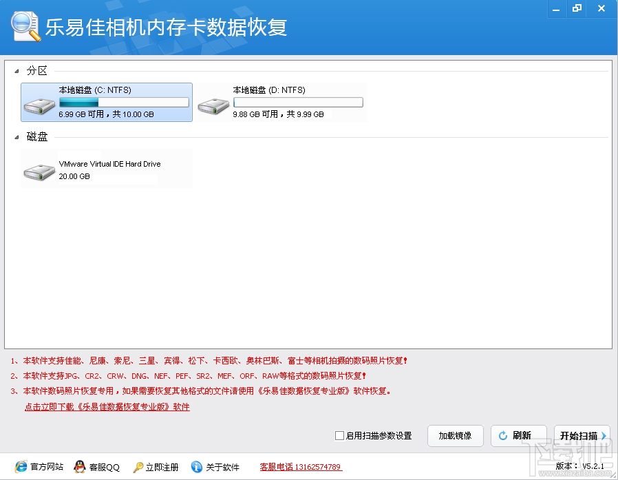618x480 pixels.
Task: Click the start scan arrow icon
Action: tap(604, 435)
